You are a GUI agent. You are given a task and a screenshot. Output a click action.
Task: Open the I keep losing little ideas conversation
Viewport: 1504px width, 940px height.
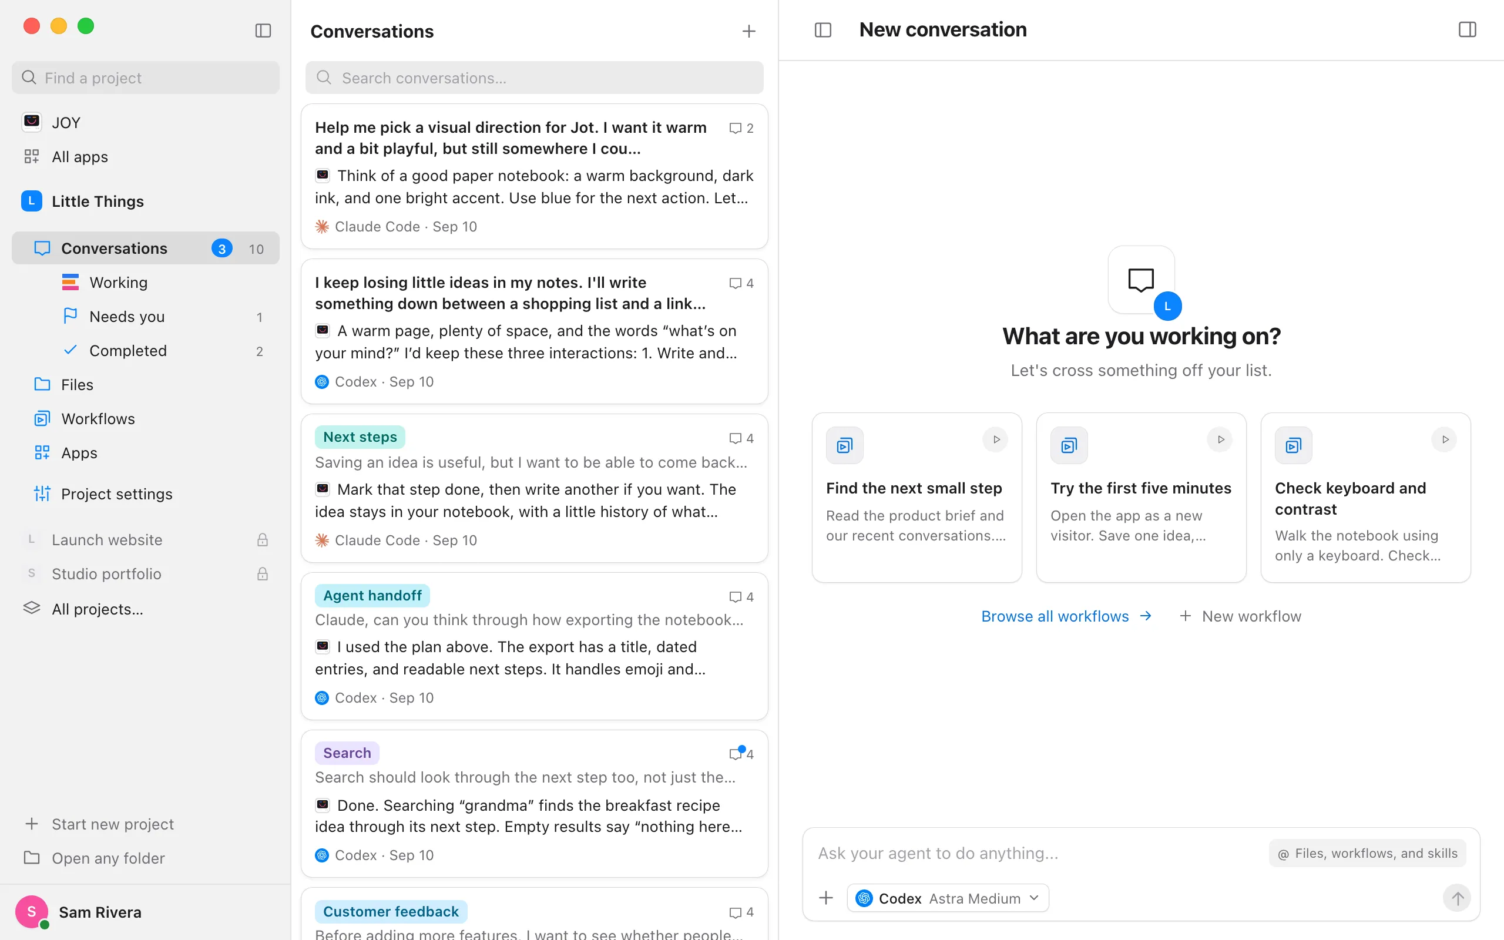[x=534, y=331]
